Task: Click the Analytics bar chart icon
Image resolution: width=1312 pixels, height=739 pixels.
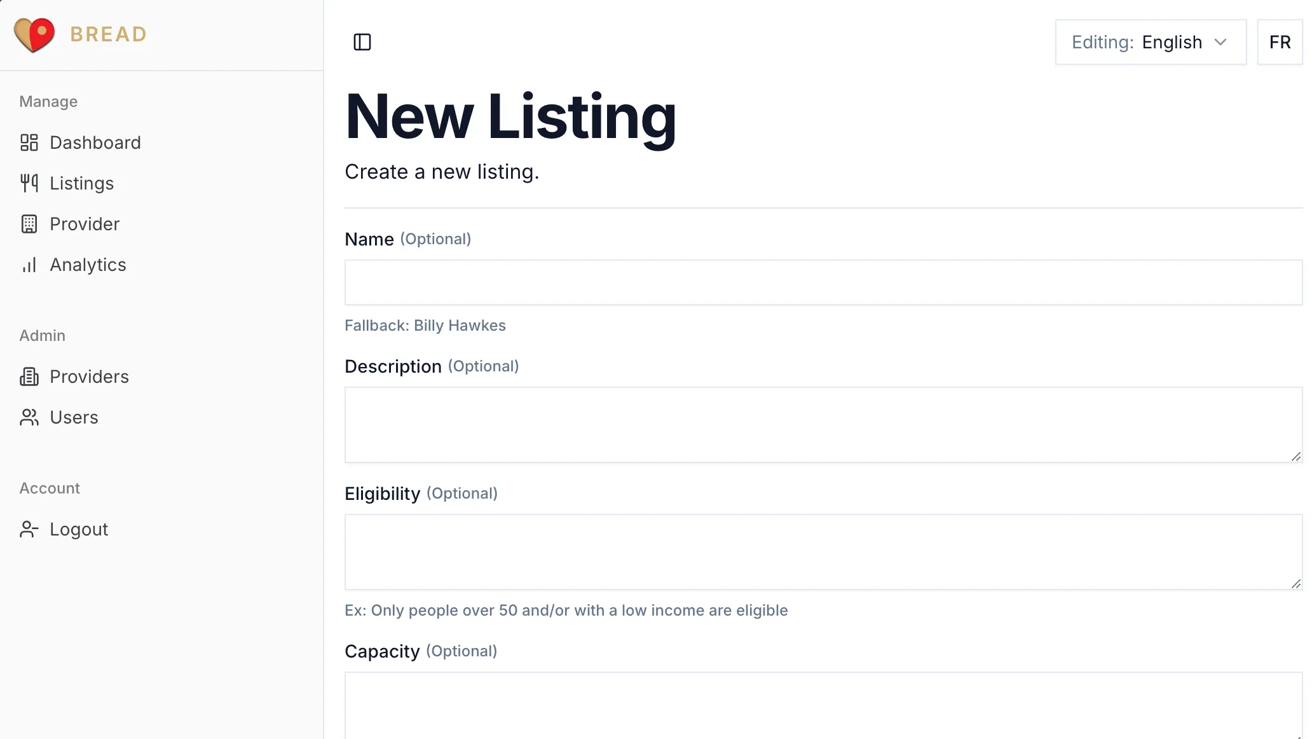Action: click(x=29, y=265)
